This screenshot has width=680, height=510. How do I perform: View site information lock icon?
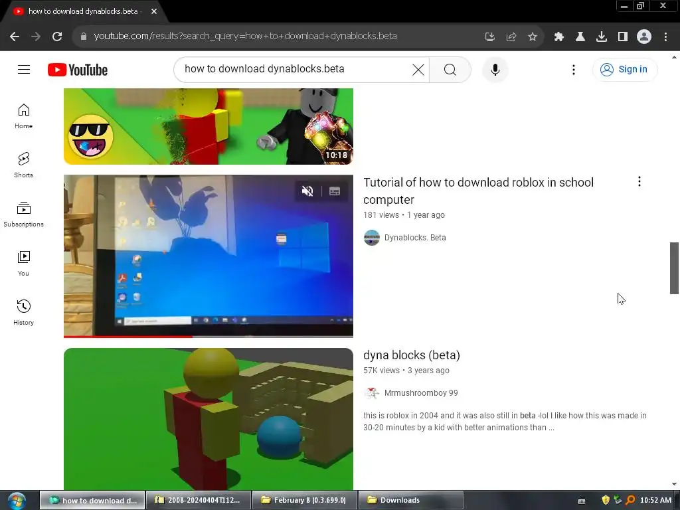tap(84, 37)
